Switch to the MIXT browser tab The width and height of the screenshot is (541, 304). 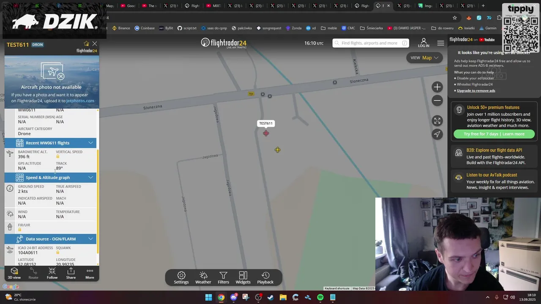coord(213,6)
